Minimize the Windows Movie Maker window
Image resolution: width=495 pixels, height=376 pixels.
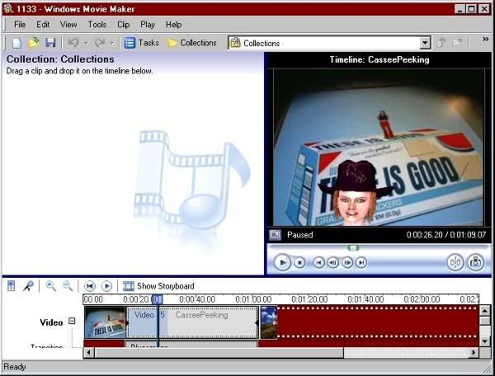tap(460, 9)
